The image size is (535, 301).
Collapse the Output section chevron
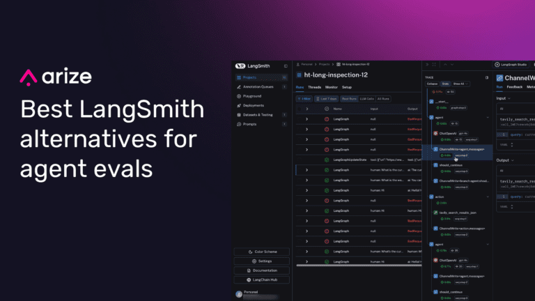point(513,160)
